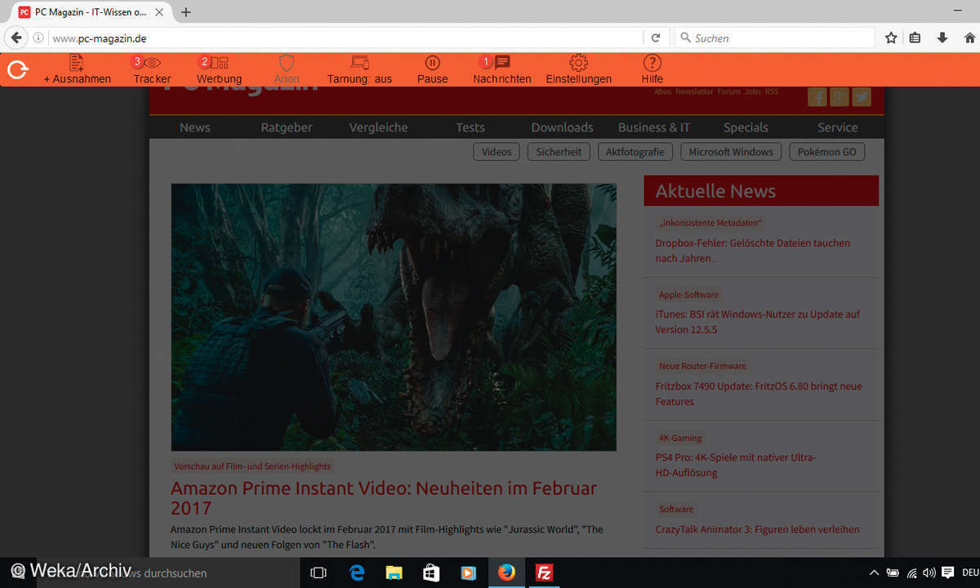
Task: Go back with the browser back arrow
Action: [x=16, y=38]
